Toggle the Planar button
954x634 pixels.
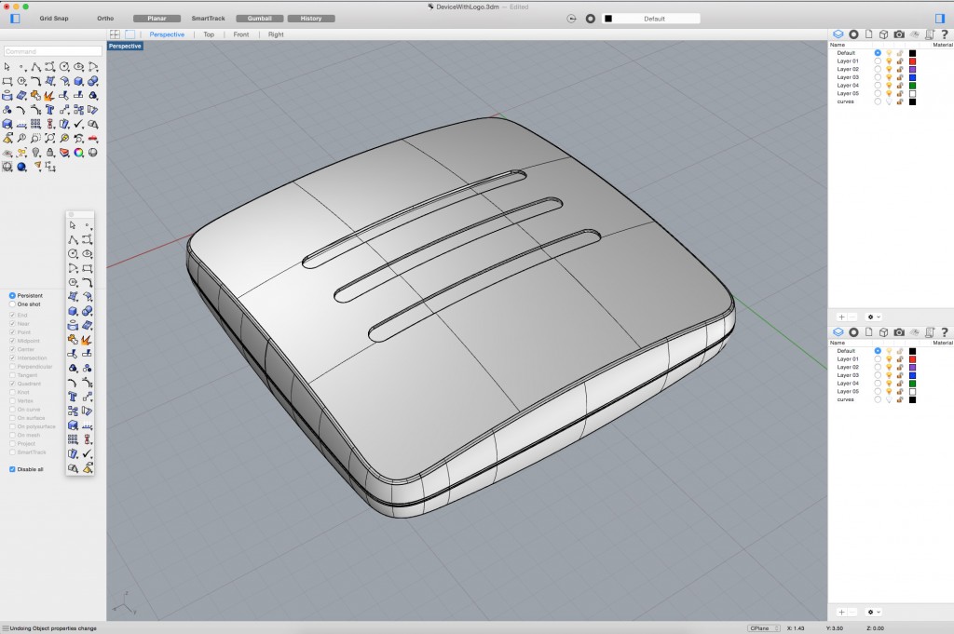pyautogui.click(x=157, y=19)
